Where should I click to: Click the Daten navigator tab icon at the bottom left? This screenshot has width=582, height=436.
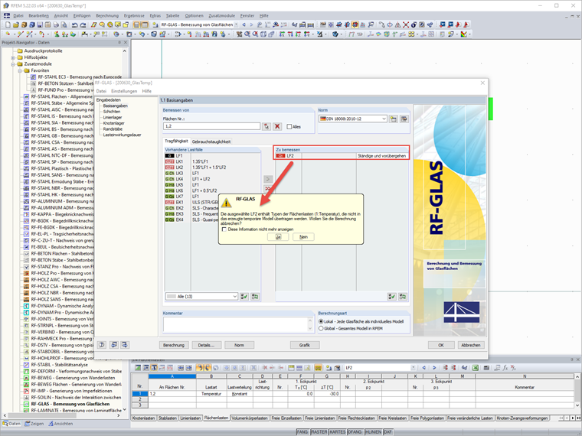pyautogui.click(x=5, y=424)
